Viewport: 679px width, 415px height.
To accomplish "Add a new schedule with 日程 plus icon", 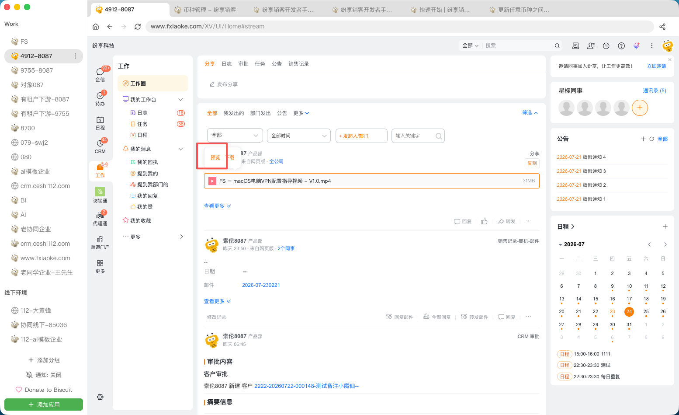I will point(665,227).
